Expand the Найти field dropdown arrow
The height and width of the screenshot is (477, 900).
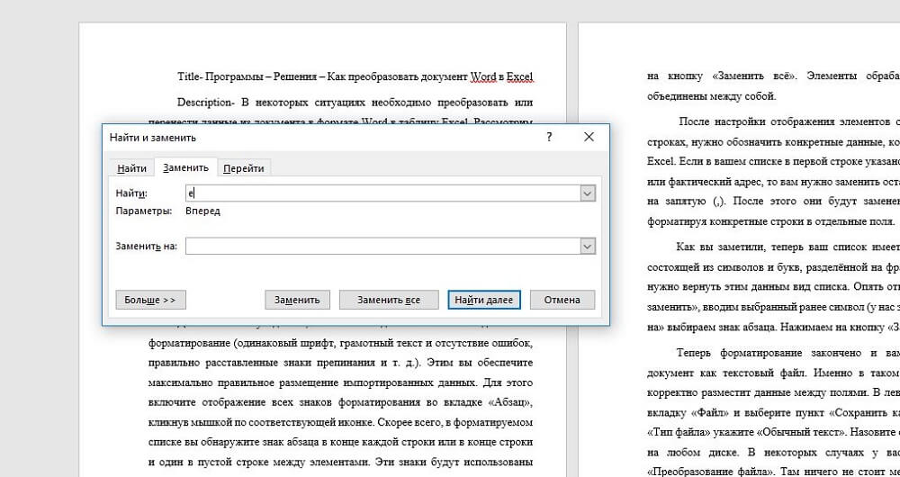pyautogui.click(x=587, y=193)
